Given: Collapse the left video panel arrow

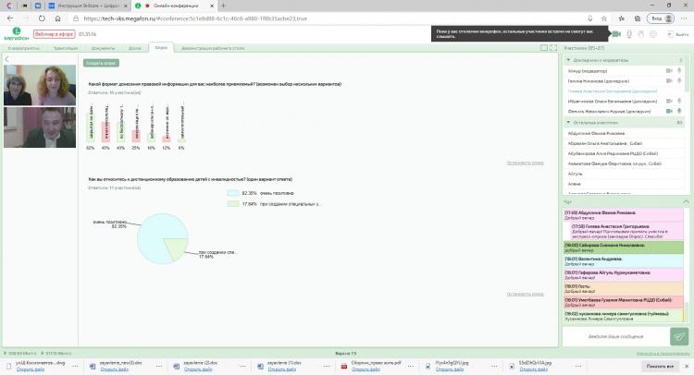Looking at the screenshot, I should click(6, 59).
